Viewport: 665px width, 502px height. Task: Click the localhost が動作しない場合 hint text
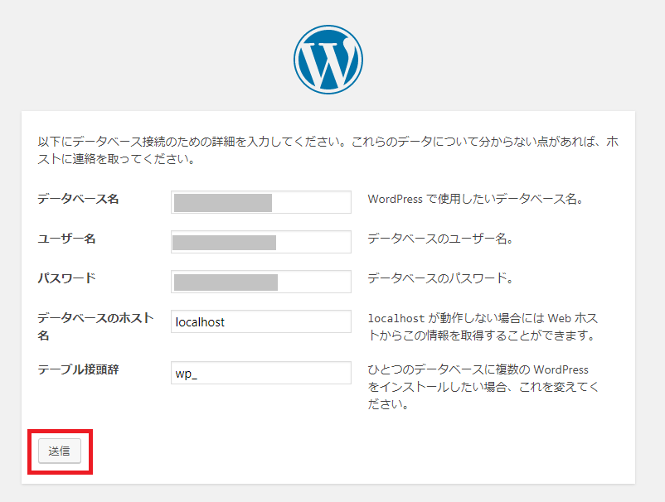click(x=483, y=326)
